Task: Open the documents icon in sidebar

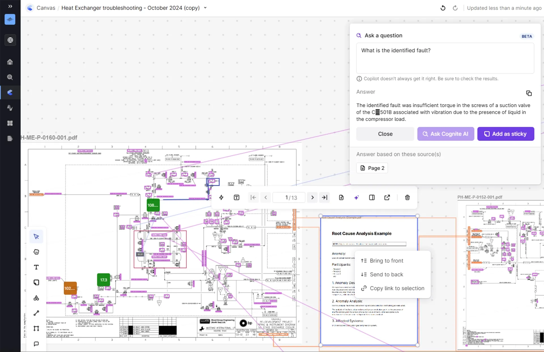Action: coord(10,138)
